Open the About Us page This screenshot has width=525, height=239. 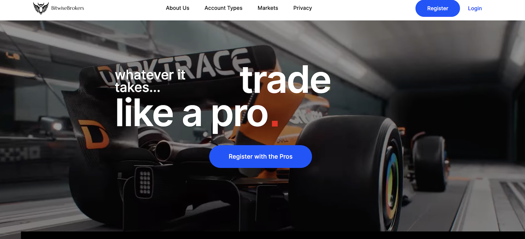(178, 8)
